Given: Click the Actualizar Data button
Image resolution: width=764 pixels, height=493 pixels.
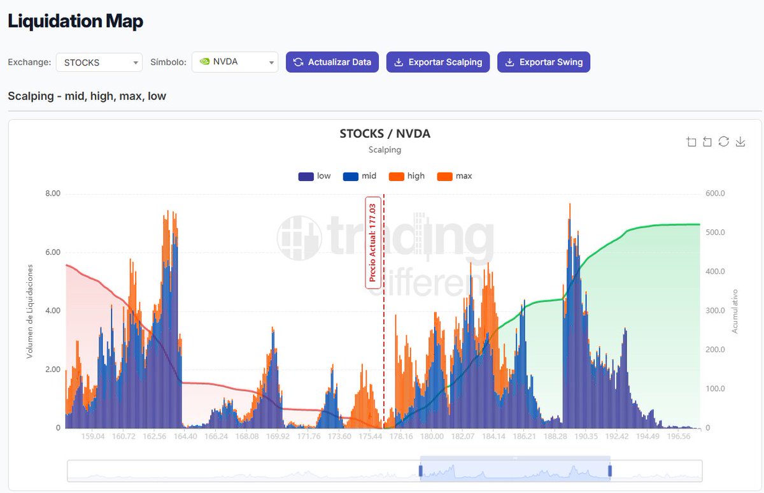Looking at the screenshot, I should pos(332,62).
